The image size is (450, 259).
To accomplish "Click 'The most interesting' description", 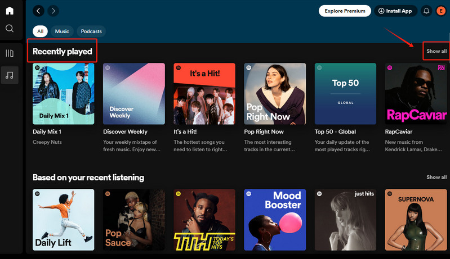I will tap(268, 142).
